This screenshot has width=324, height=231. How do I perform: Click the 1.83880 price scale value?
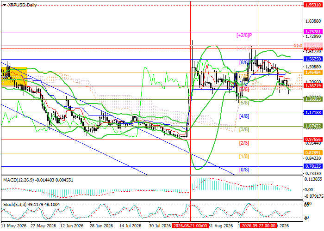313,21
